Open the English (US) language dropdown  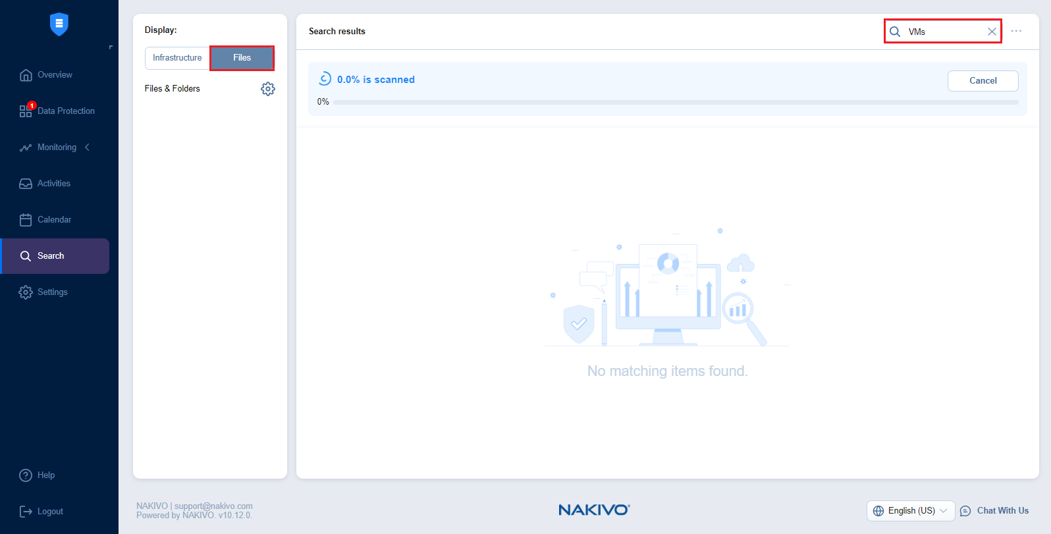click(911, 511)
